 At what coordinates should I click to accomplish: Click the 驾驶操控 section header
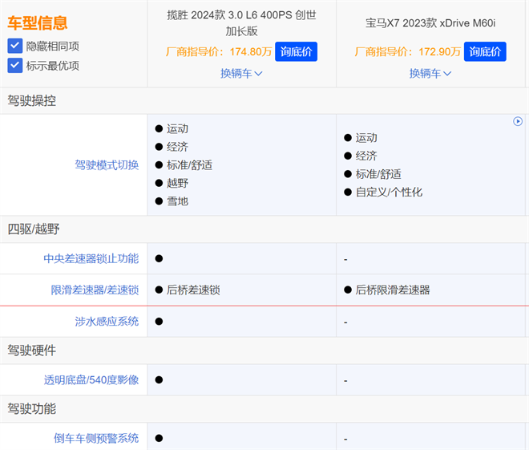pos(32,100)
